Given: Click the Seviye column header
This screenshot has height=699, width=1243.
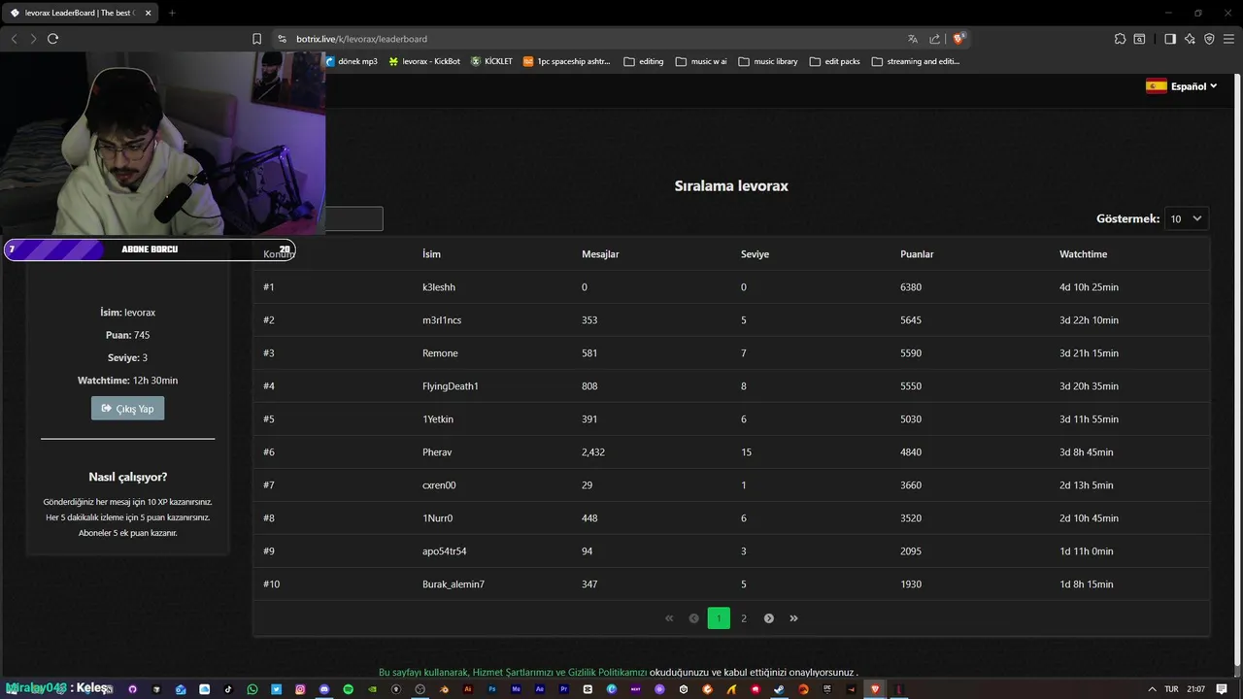Looking at the screenshot, I should (x=755, y=254).
